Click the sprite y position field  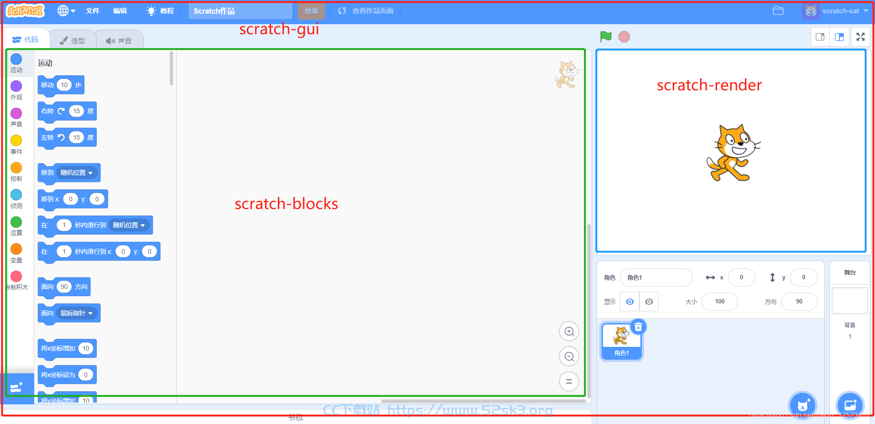click(x=804, y=277)
